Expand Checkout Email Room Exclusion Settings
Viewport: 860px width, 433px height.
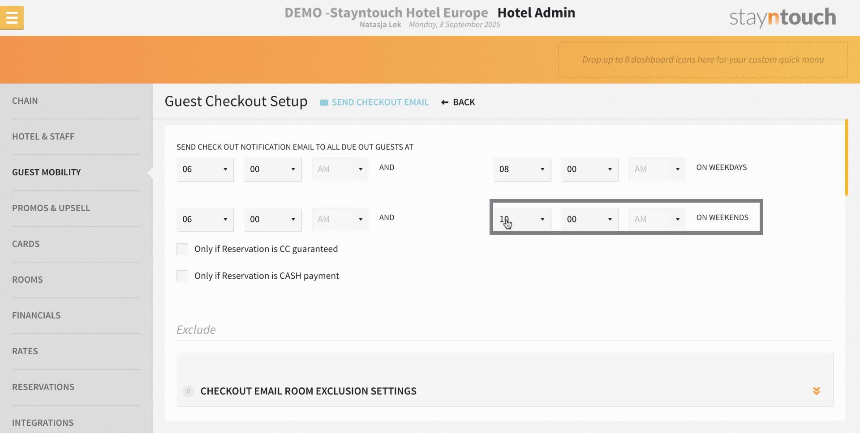pyautogui.click(x=817, y=391)
